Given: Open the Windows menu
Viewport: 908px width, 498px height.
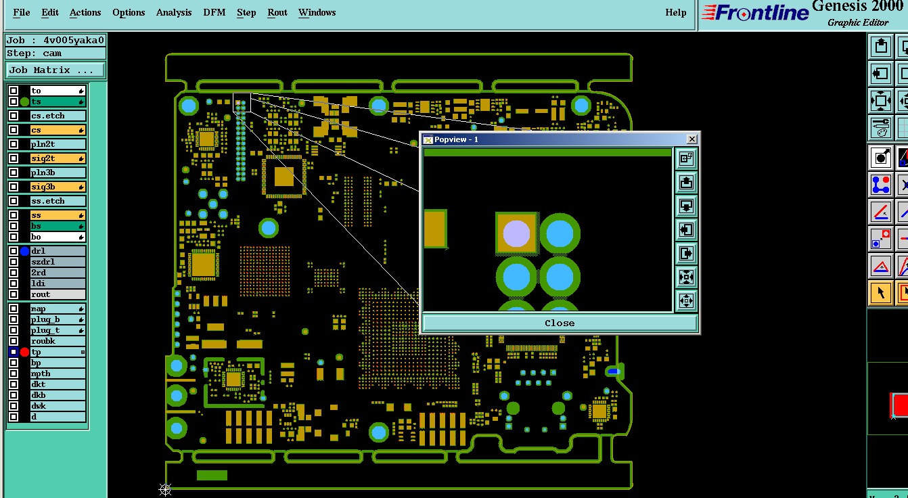Looking at the screenshot, I should 317,12.
